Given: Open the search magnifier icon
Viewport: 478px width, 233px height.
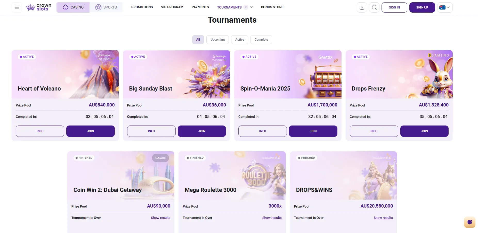Looking at the screenshot, I should tap(374, 7).
